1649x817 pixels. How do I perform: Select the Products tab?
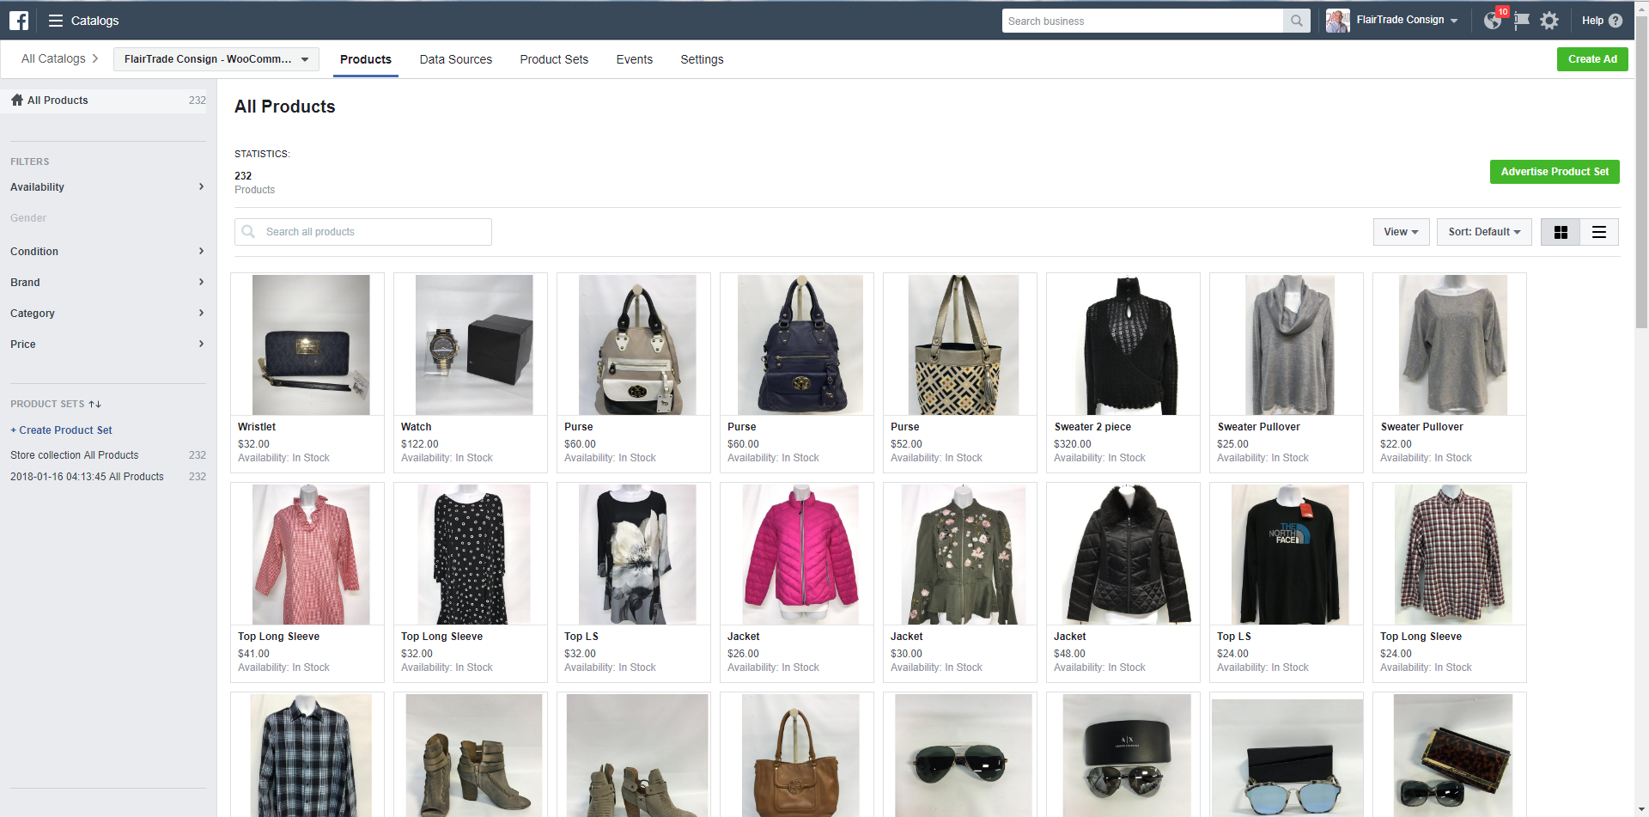366,59
